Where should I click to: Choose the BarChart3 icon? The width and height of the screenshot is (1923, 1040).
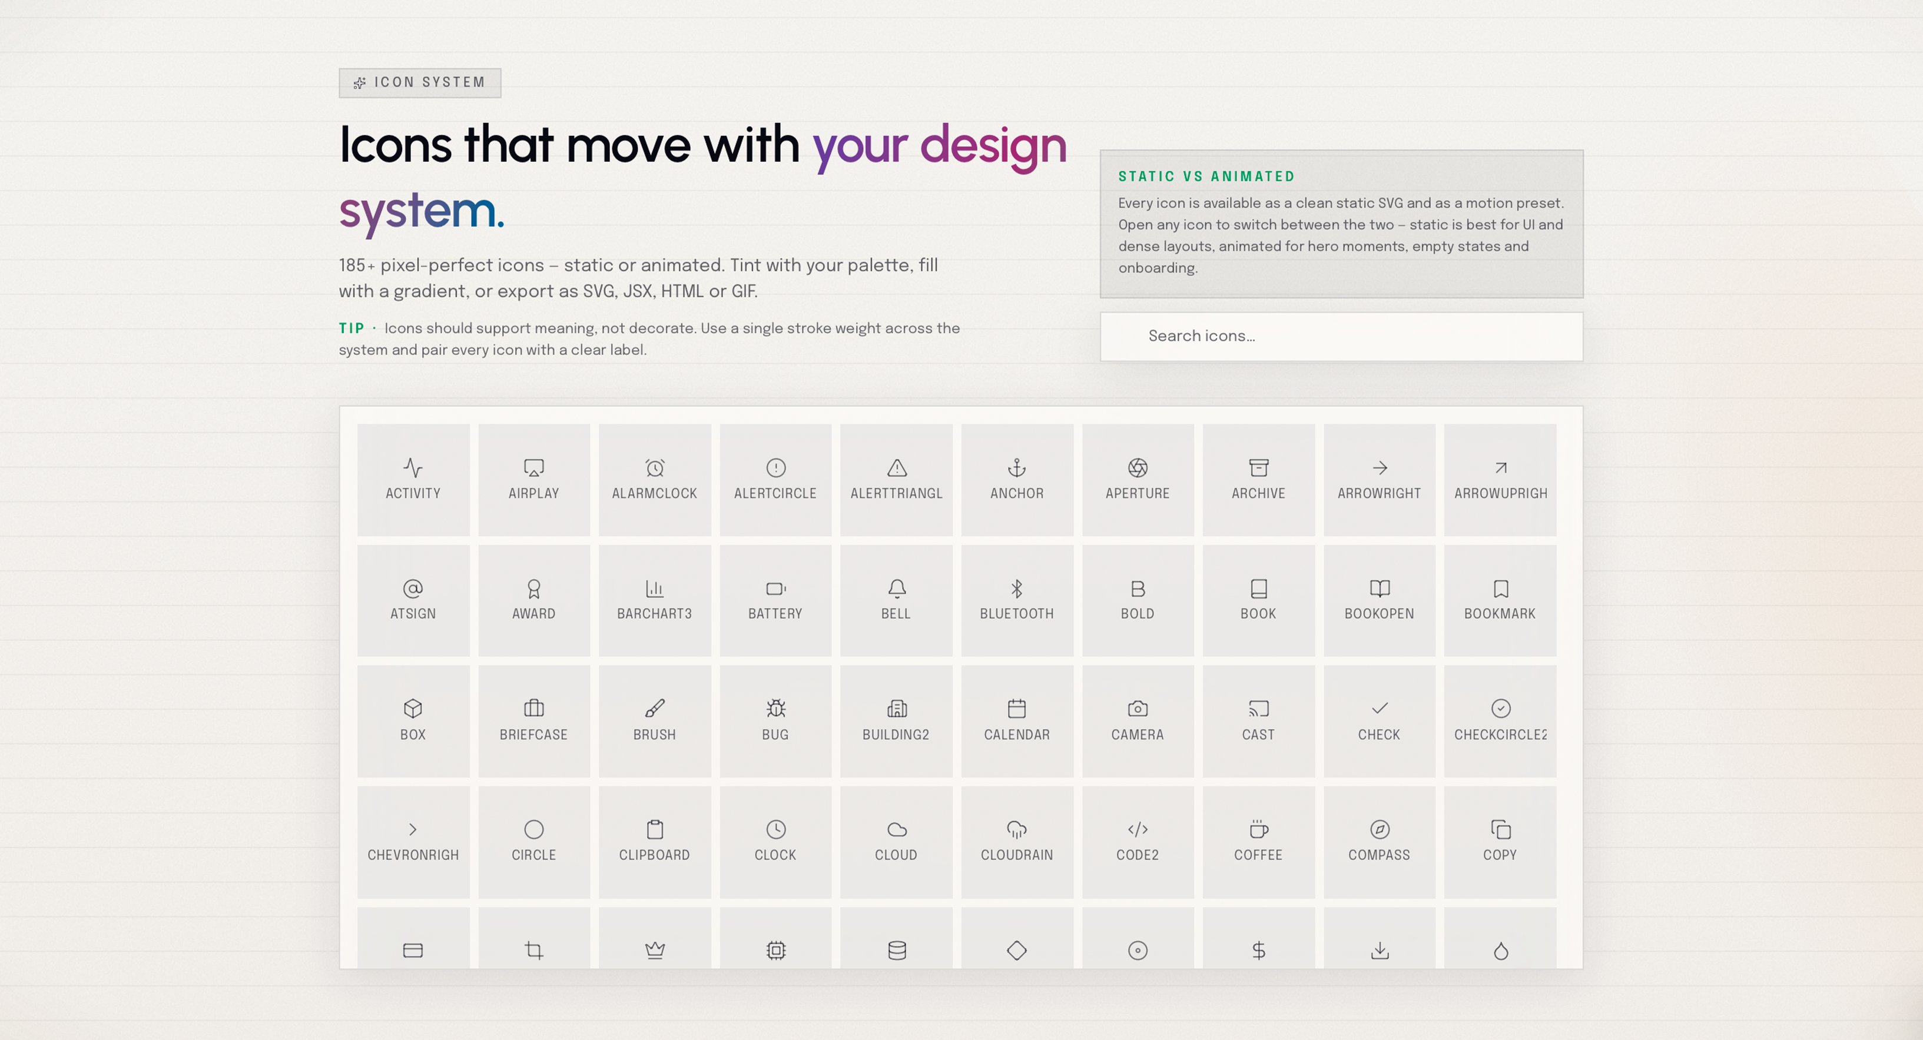click(x=655, y=600)
